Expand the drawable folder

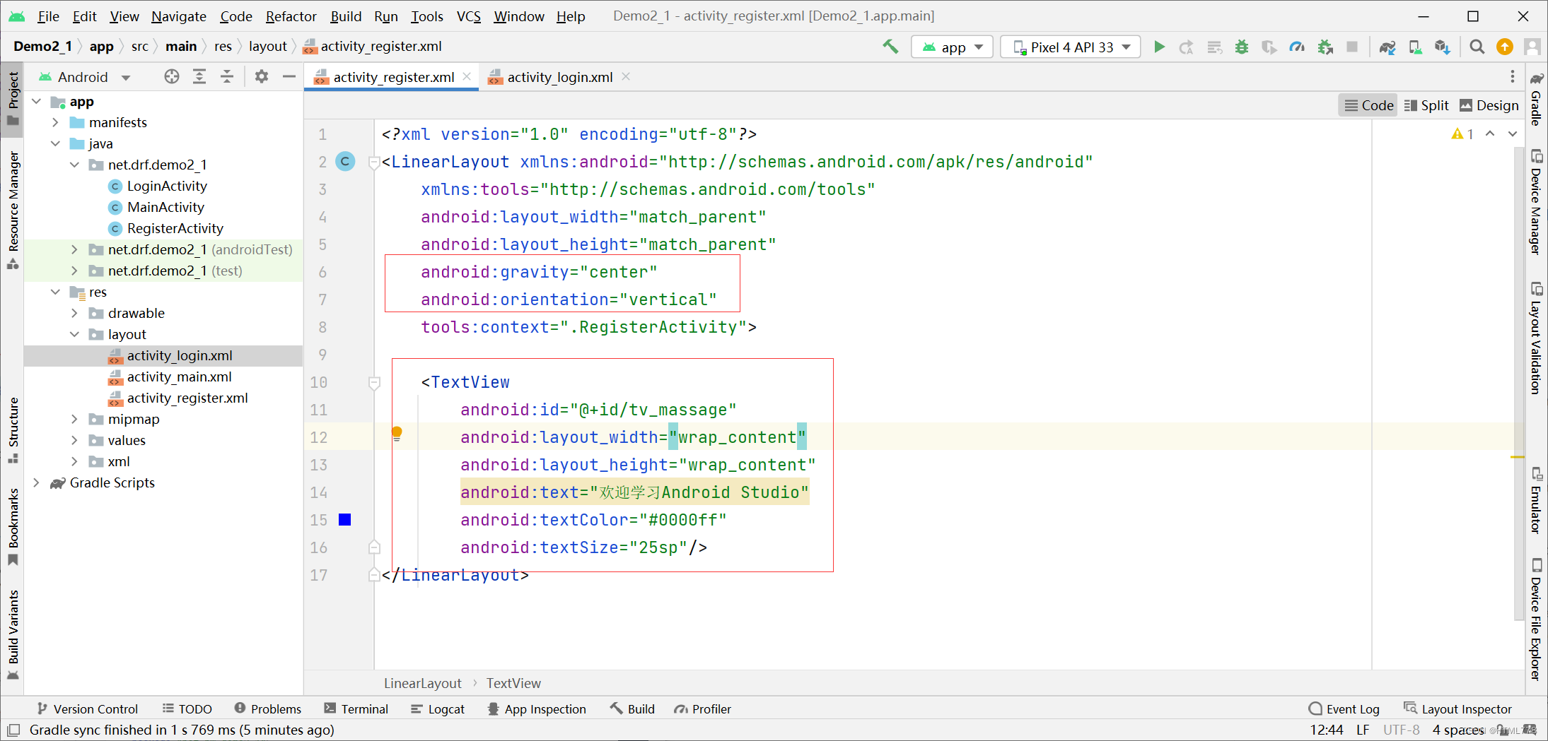tap(74, 313)
